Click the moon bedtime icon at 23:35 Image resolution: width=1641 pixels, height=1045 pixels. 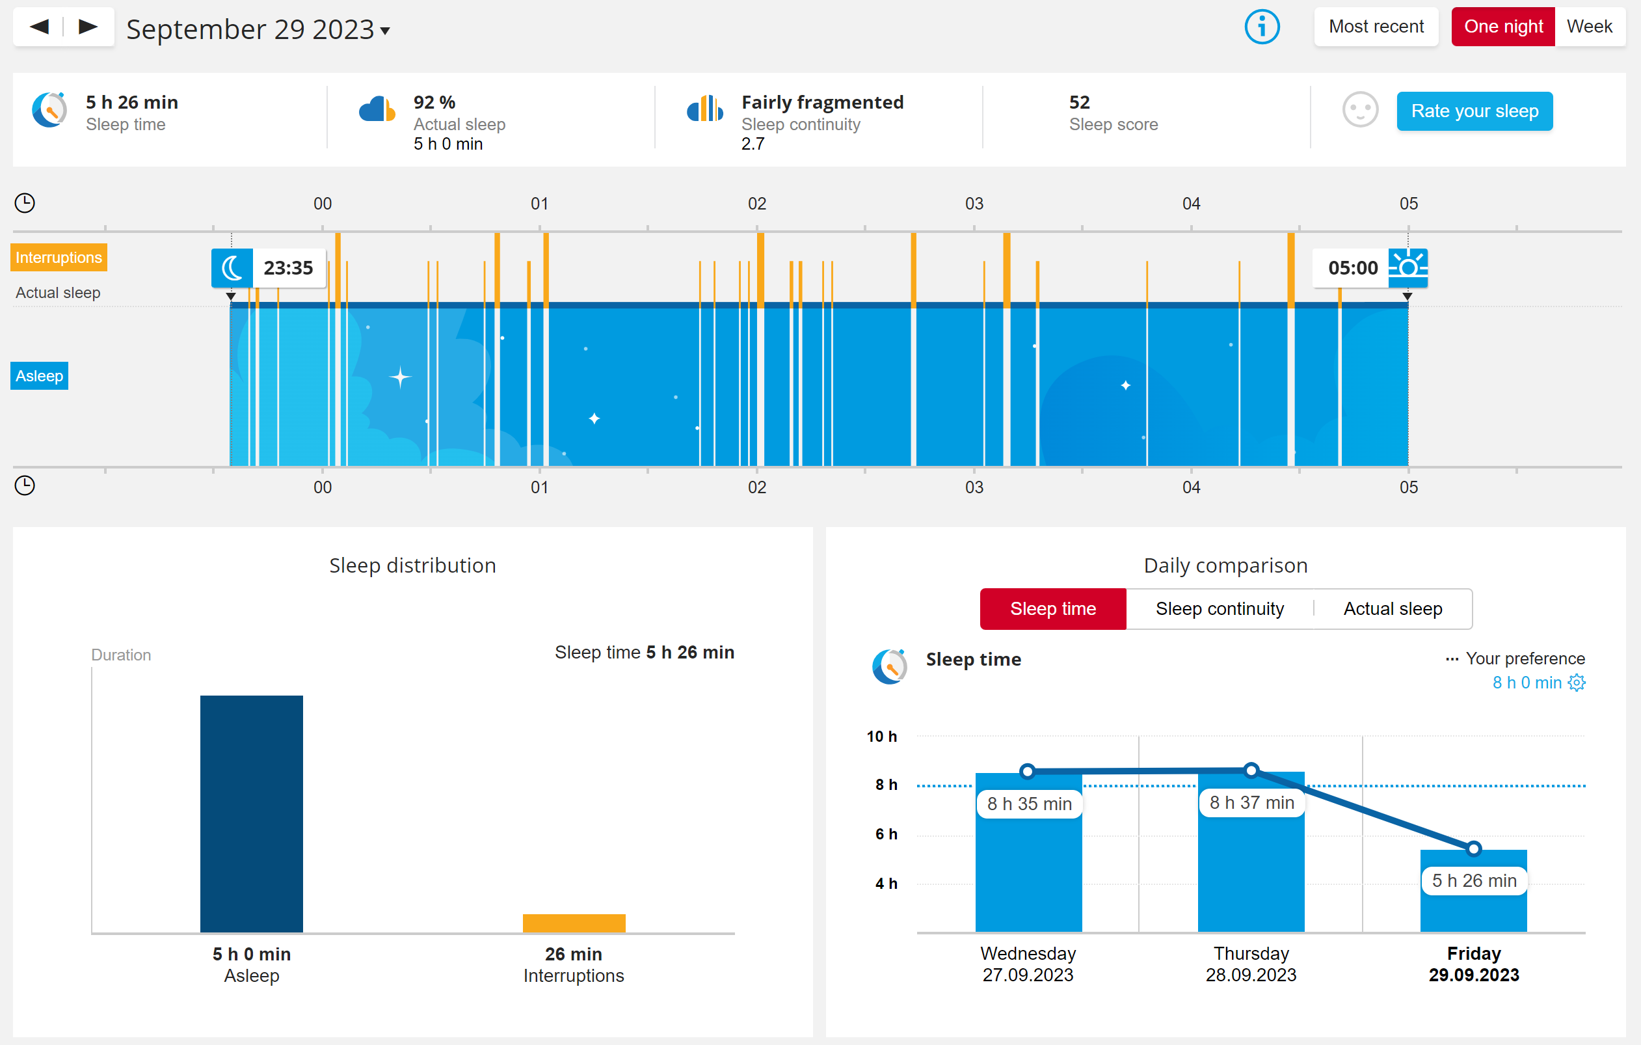click(x=232, y=268)
